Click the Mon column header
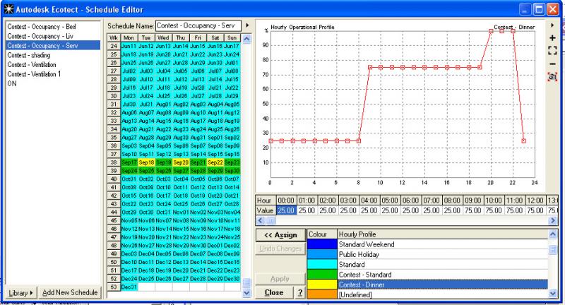 pyautogui.click(x=129, y=38)
